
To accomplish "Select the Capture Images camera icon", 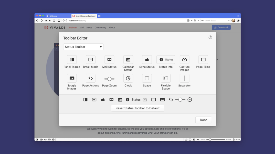I will (184, 59).
